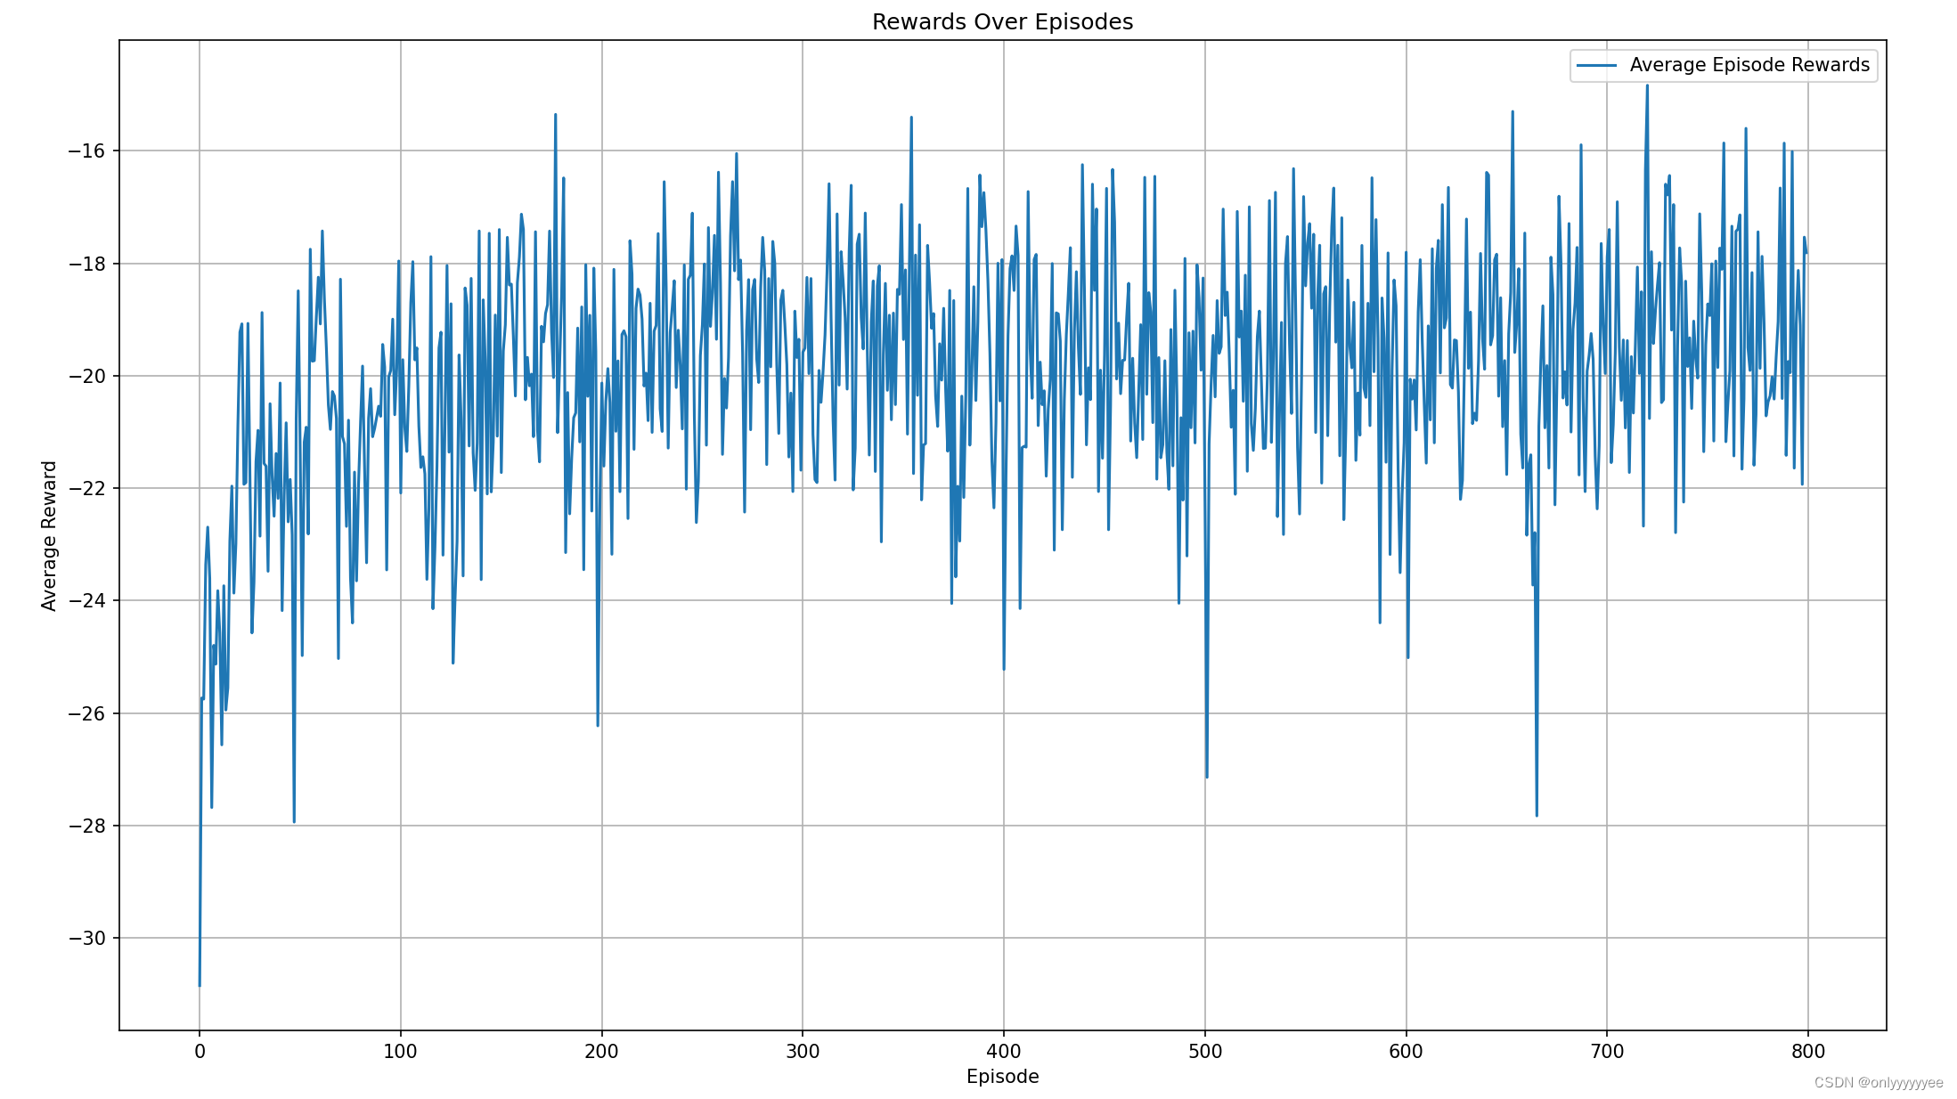Image resolution: width=1957 pixels, height=1099 pixels.
Task: Click the y-axis tick label −30
Action: [86, 939]
